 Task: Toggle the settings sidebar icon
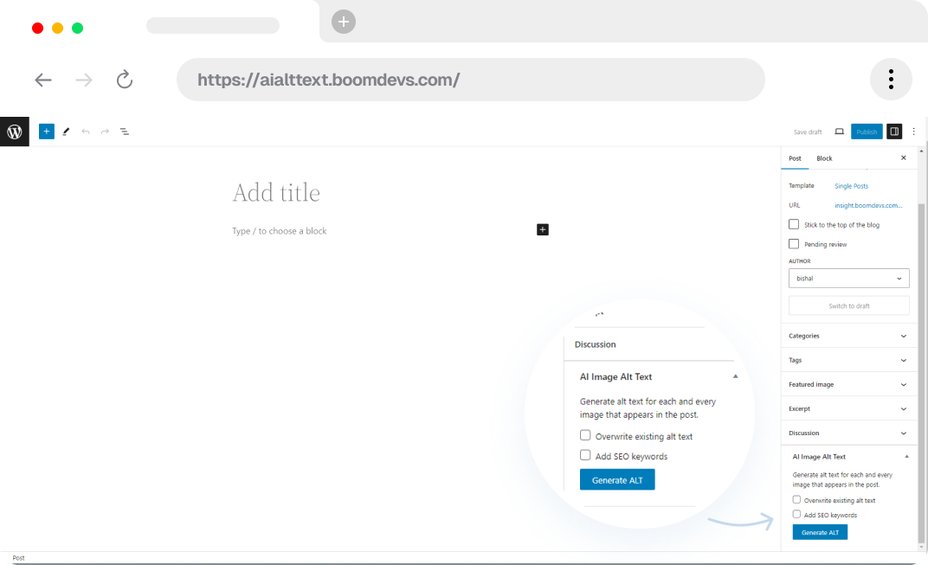tap(894, 132)
